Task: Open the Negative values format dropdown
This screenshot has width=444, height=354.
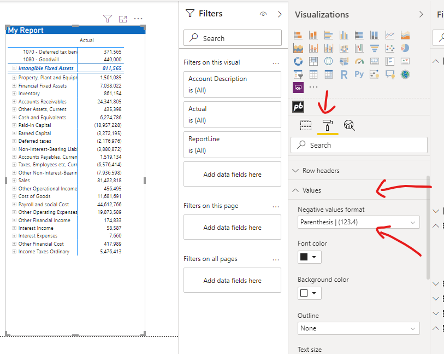Action: point(358,222)
